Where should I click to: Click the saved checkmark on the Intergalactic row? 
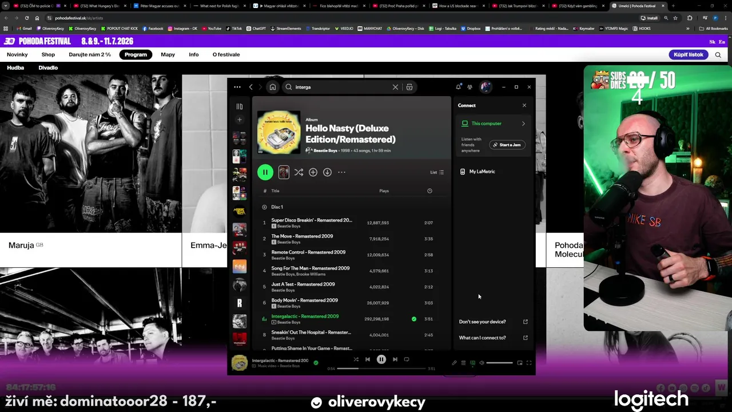pyautogui.click(x=414, y=319)
